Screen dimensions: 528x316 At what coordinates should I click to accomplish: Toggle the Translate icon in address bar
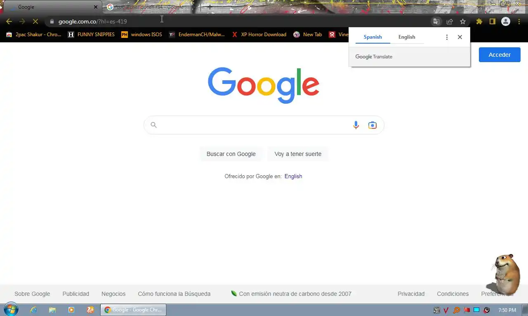click(436, 21)
